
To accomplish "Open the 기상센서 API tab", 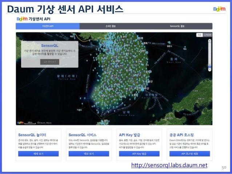I will pyautogui.click(x=48, y=26).
